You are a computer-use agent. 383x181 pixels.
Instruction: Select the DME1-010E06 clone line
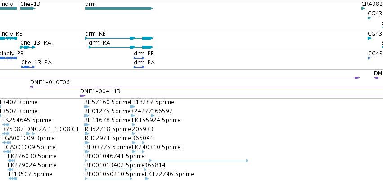207,87
